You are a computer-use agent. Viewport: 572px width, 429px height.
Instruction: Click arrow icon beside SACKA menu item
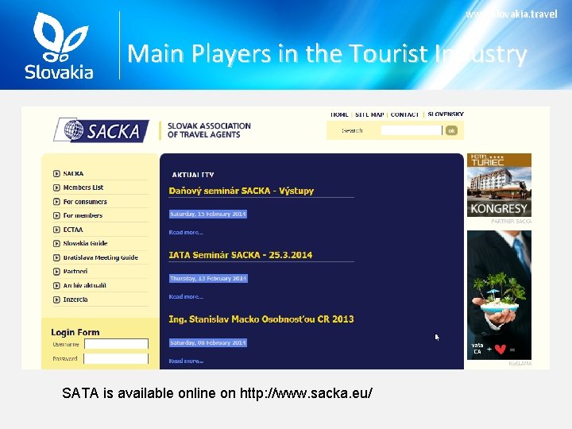[x=56, y=174]
